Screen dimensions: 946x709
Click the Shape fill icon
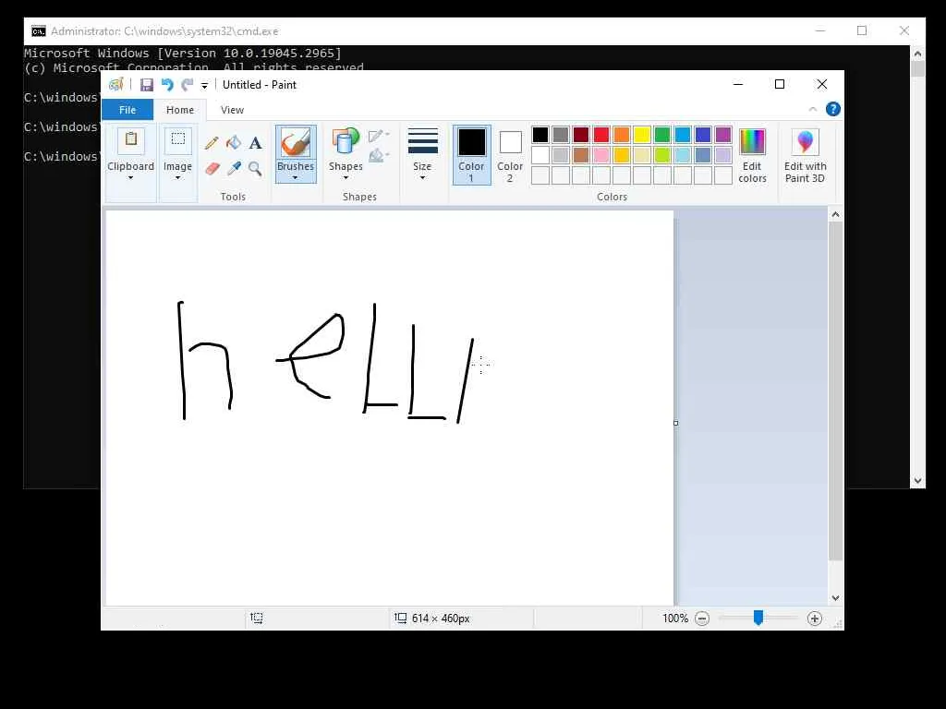click(378, 156)
